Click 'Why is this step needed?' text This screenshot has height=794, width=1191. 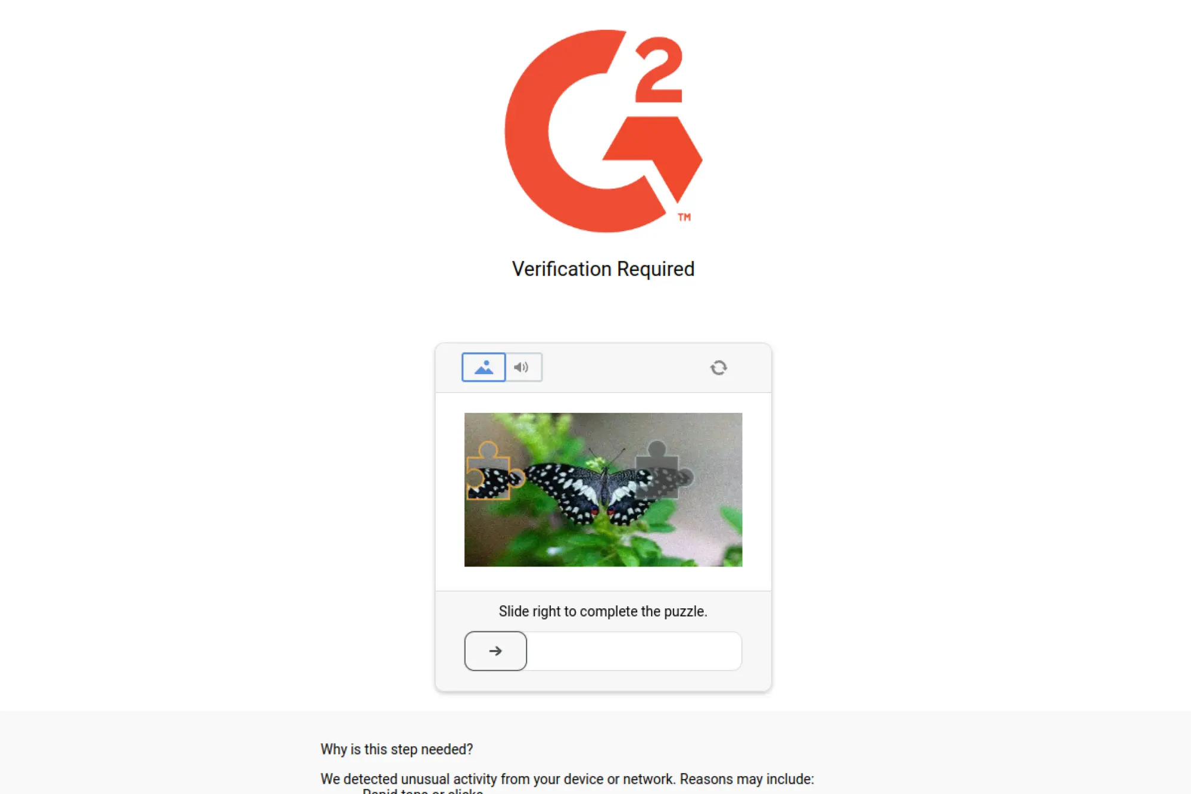[397, 749]
